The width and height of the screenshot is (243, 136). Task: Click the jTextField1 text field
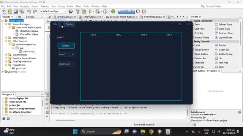point(66,64)
